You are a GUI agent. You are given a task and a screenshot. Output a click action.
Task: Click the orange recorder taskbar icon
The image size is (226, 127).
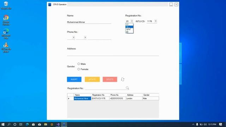52,125
